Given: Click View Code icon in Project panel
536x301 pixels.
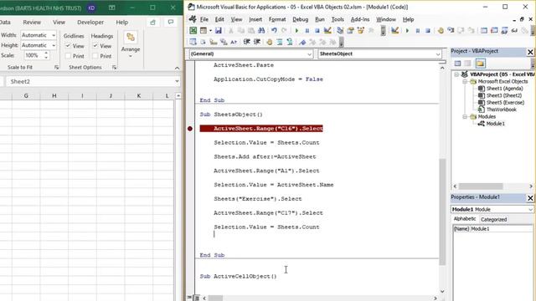Looking at the screenshot, I should (x=458, y=64).
